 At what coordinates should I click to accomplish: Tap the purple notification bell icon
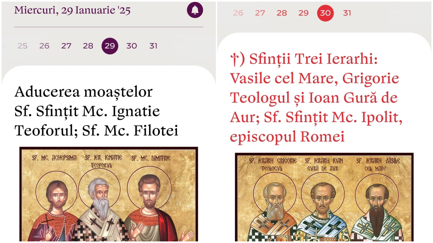coord(195,10)
